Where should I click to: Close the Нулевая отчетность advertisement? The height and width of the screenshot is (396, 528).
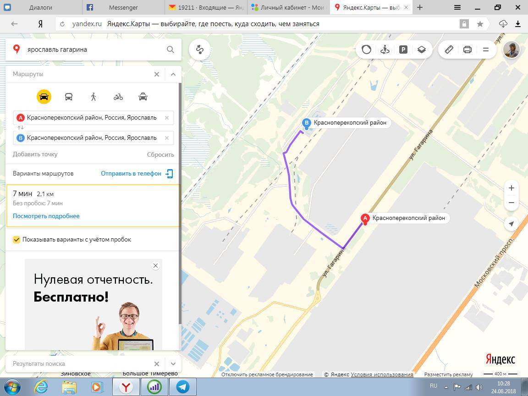[155, 266]
